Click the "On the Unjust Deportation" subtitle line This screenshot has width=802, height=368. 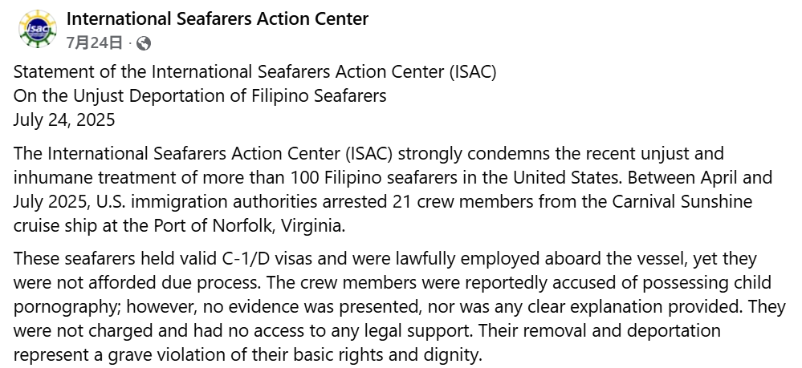[200, 96]
